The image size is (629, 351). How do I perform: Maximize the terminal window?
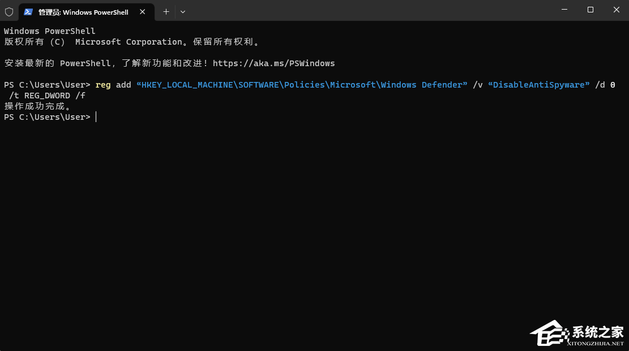[591, 10]
